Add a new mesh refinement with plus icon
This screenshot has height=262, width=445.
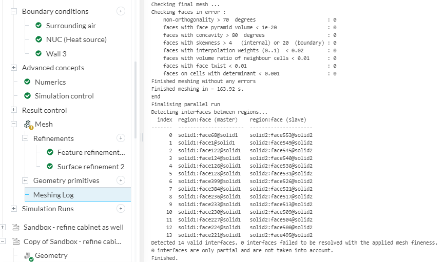click(x=121, y=138)
